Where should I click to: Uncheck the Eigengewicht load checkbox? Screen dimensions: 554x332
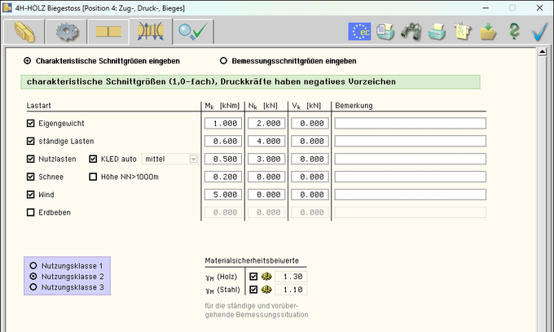[x=31, y=124]
